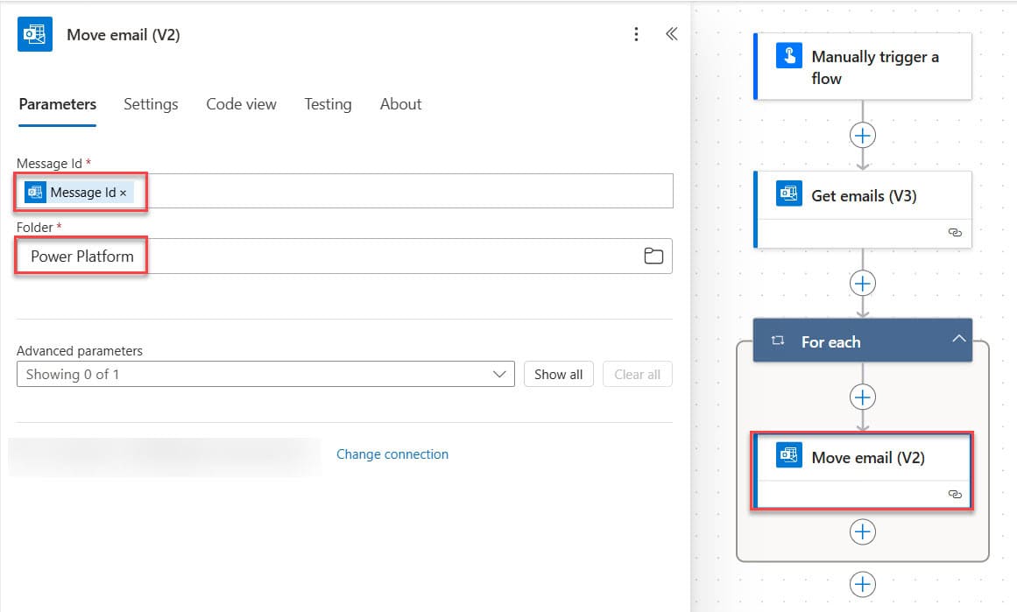
Task: Collapse the For each container chevron
Action: (x=959, y=339)
